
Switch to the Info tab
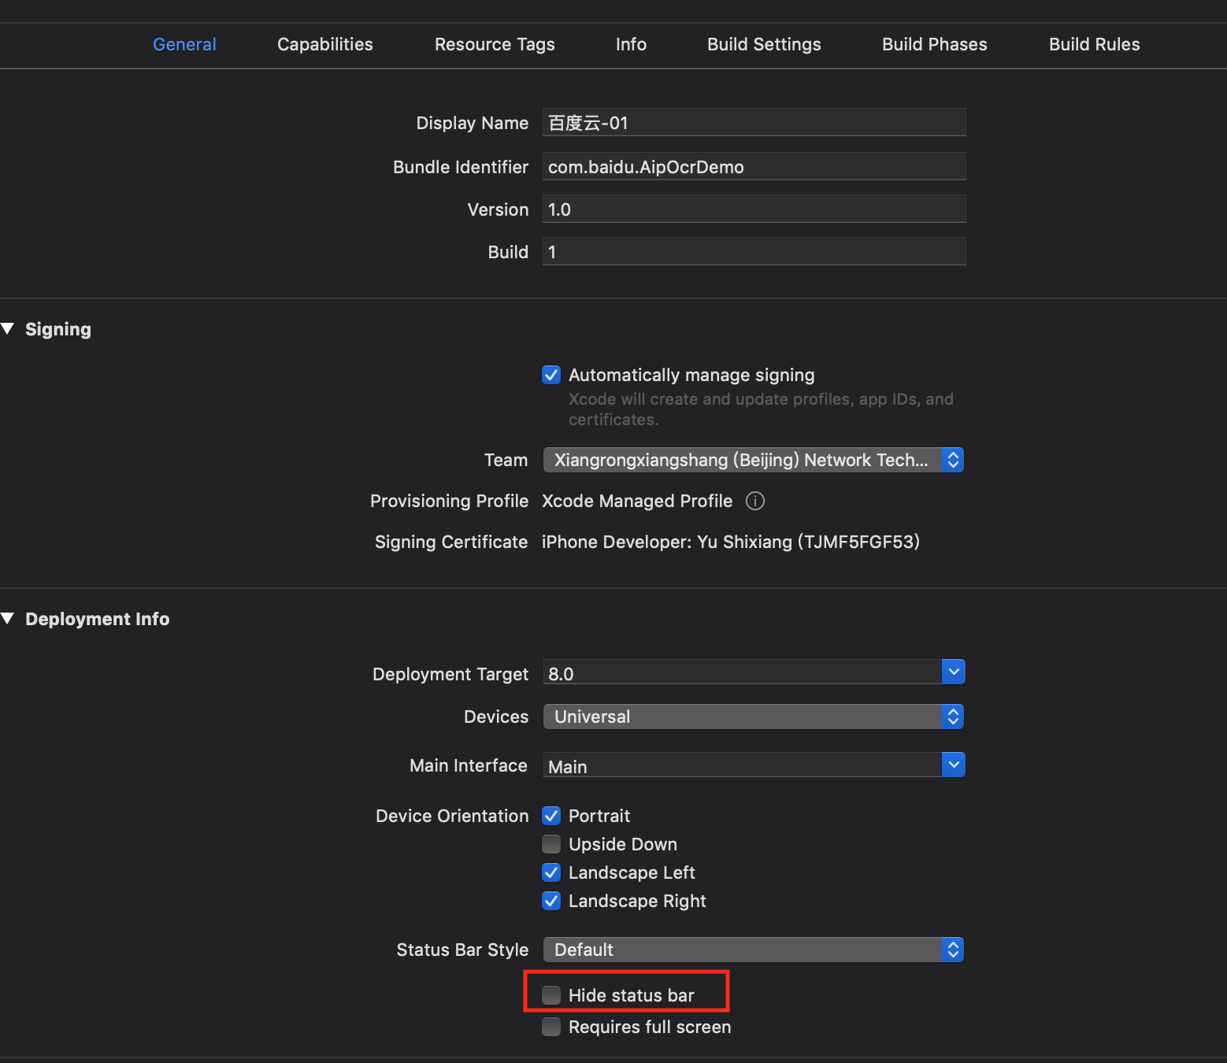[631, 44]
